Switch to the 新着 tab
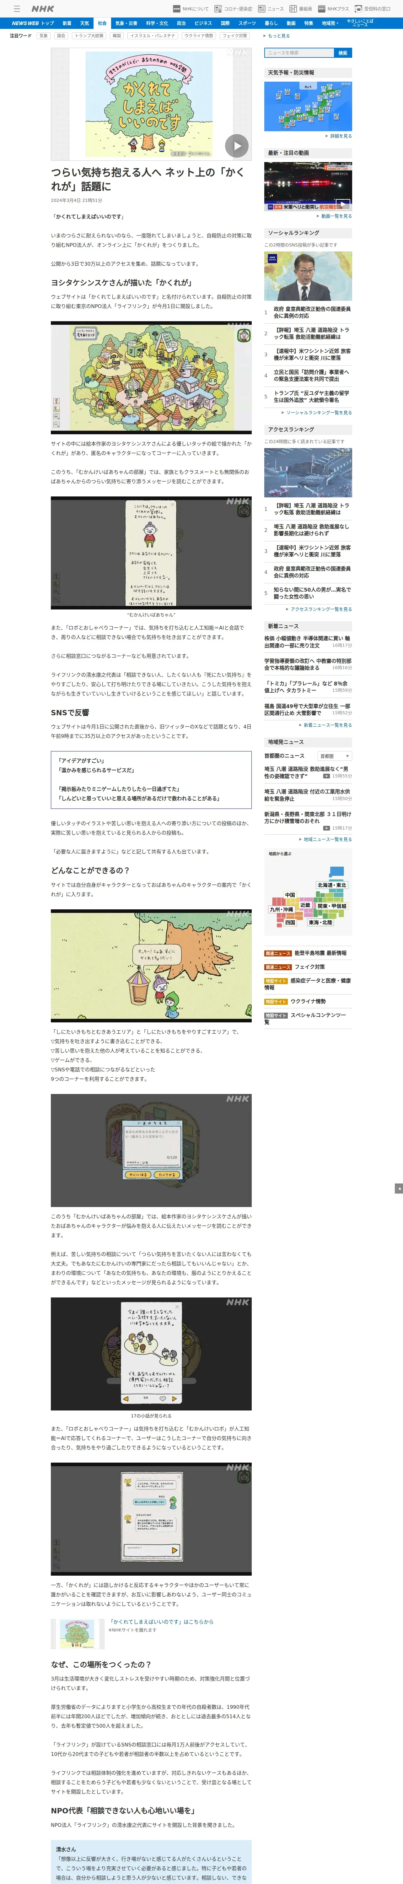Viewport: 403px width, 1884px height. [x=67, y=24]
